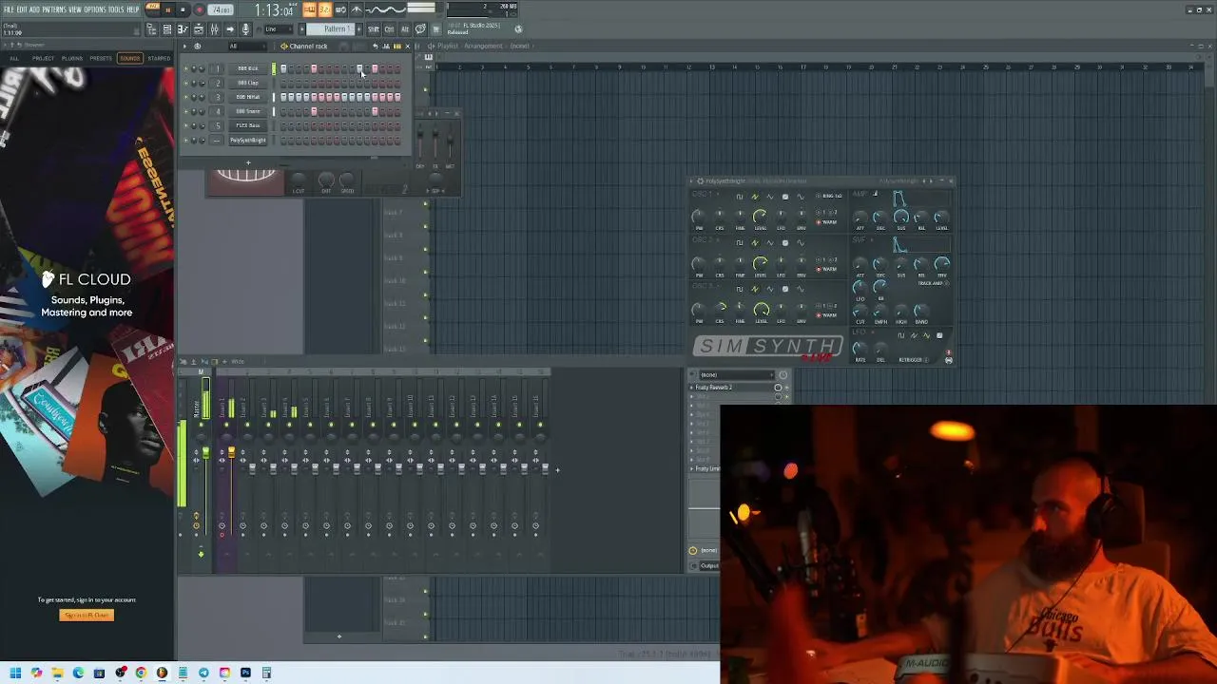This screenshot has height=684, width=1217.
Task: Open the Line snap dropdown
Action: (x=279, y=29)
